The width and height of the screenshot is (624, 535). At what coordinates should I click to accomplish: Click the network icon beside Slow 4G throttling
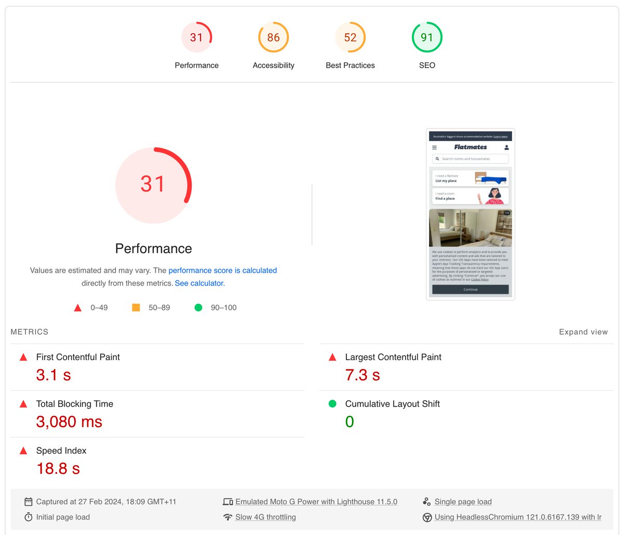coord(228,517)
